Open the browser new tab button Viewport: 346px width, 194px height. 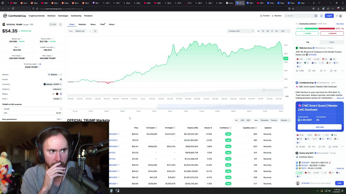tap(314, 3)
